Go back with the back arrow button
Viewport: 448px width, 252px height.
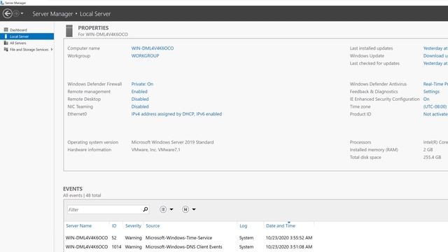point(8,13)
